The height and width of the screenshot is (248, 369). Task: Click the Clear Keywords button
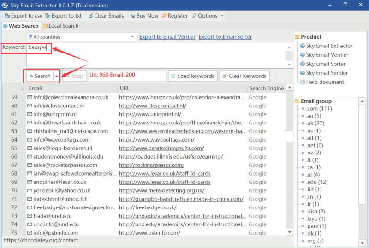coord(244,76)
